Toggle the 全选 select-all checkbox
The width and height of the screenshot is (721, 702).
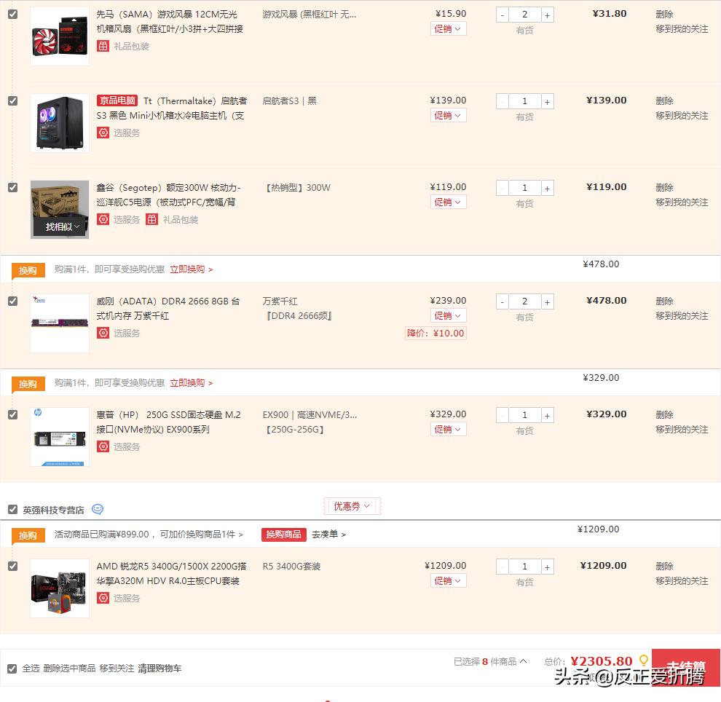12,669
